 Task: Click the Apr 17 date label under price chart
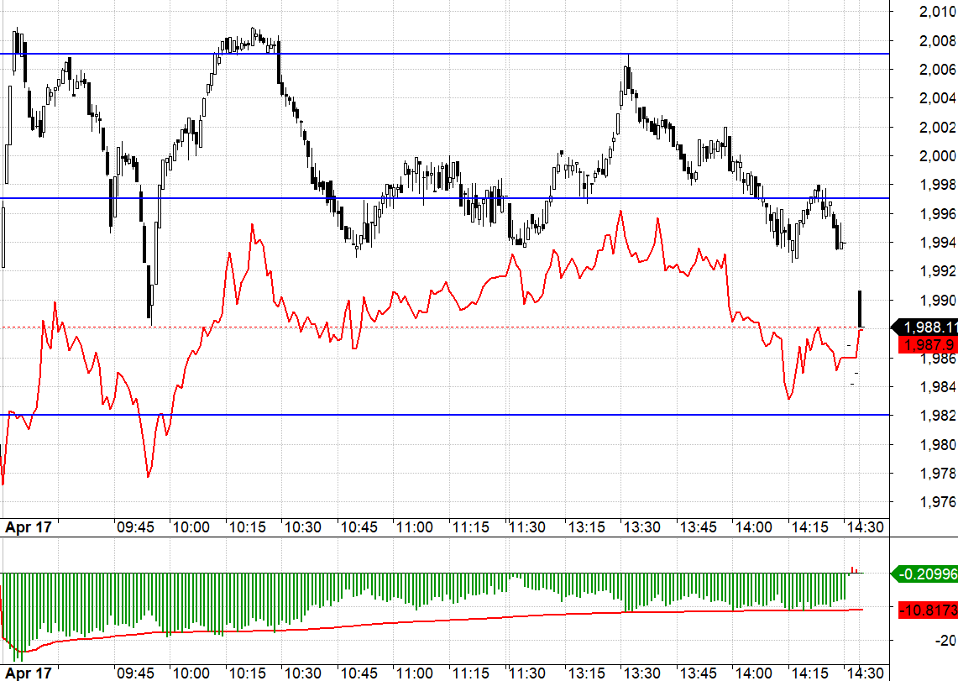29,527
